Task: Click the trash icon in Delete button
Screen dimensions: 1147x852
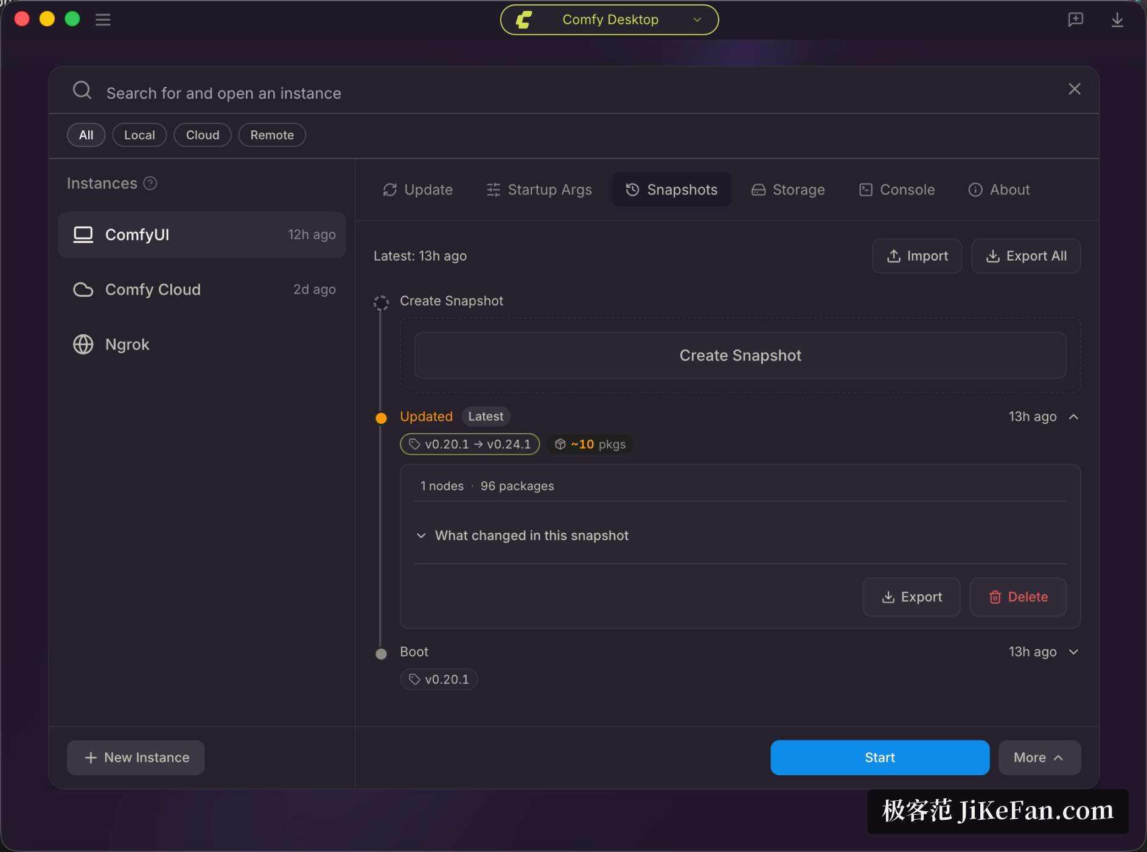Action: coord(995,597)
